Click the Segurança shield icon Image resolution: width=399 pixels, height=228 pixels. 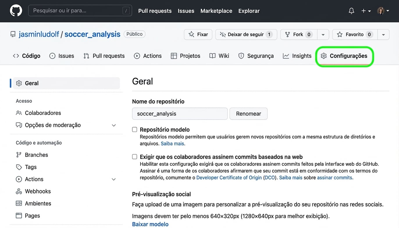pyautogui.click(x=241, y=56)
